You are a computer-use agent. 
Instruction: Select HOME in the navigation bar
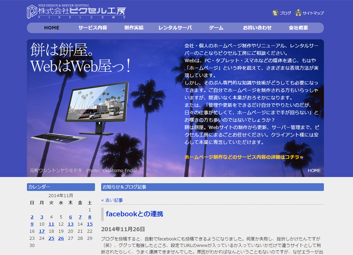(52, 28)
